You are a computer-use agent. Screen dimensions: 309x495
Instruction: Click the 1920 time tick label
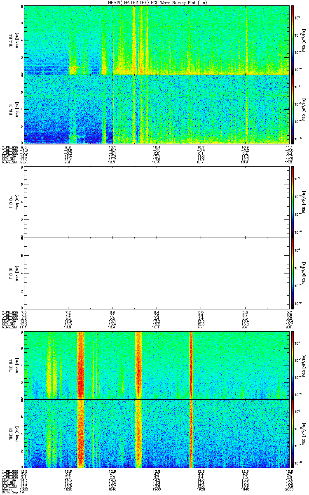point(201,489)
